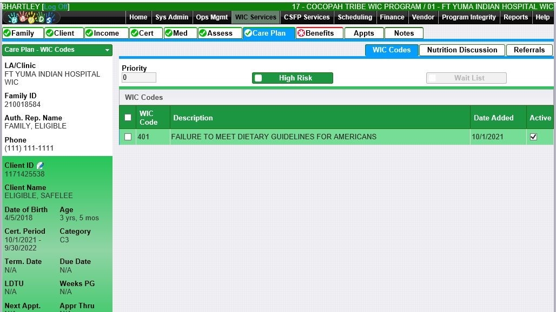
Task: Open the Benefits tab with red icon
Action: [x=319, y=33]
